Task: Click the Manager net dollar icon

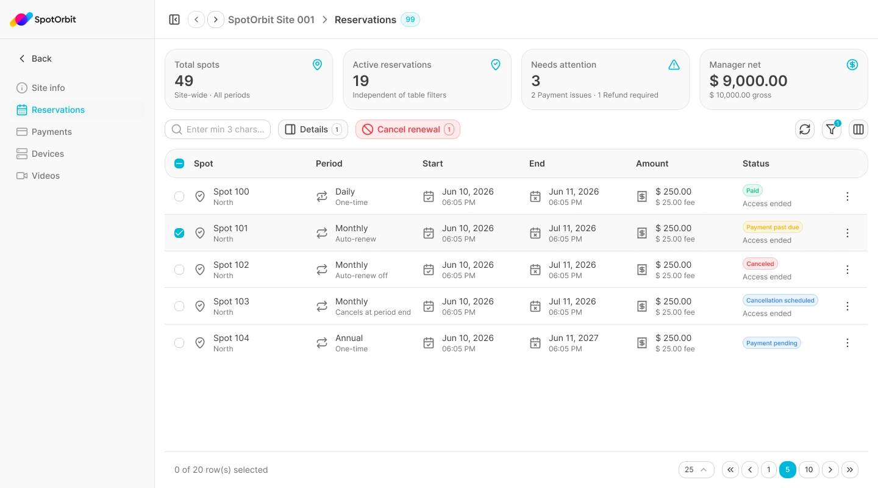Action: pyautogui.click(x=852, y=65)
